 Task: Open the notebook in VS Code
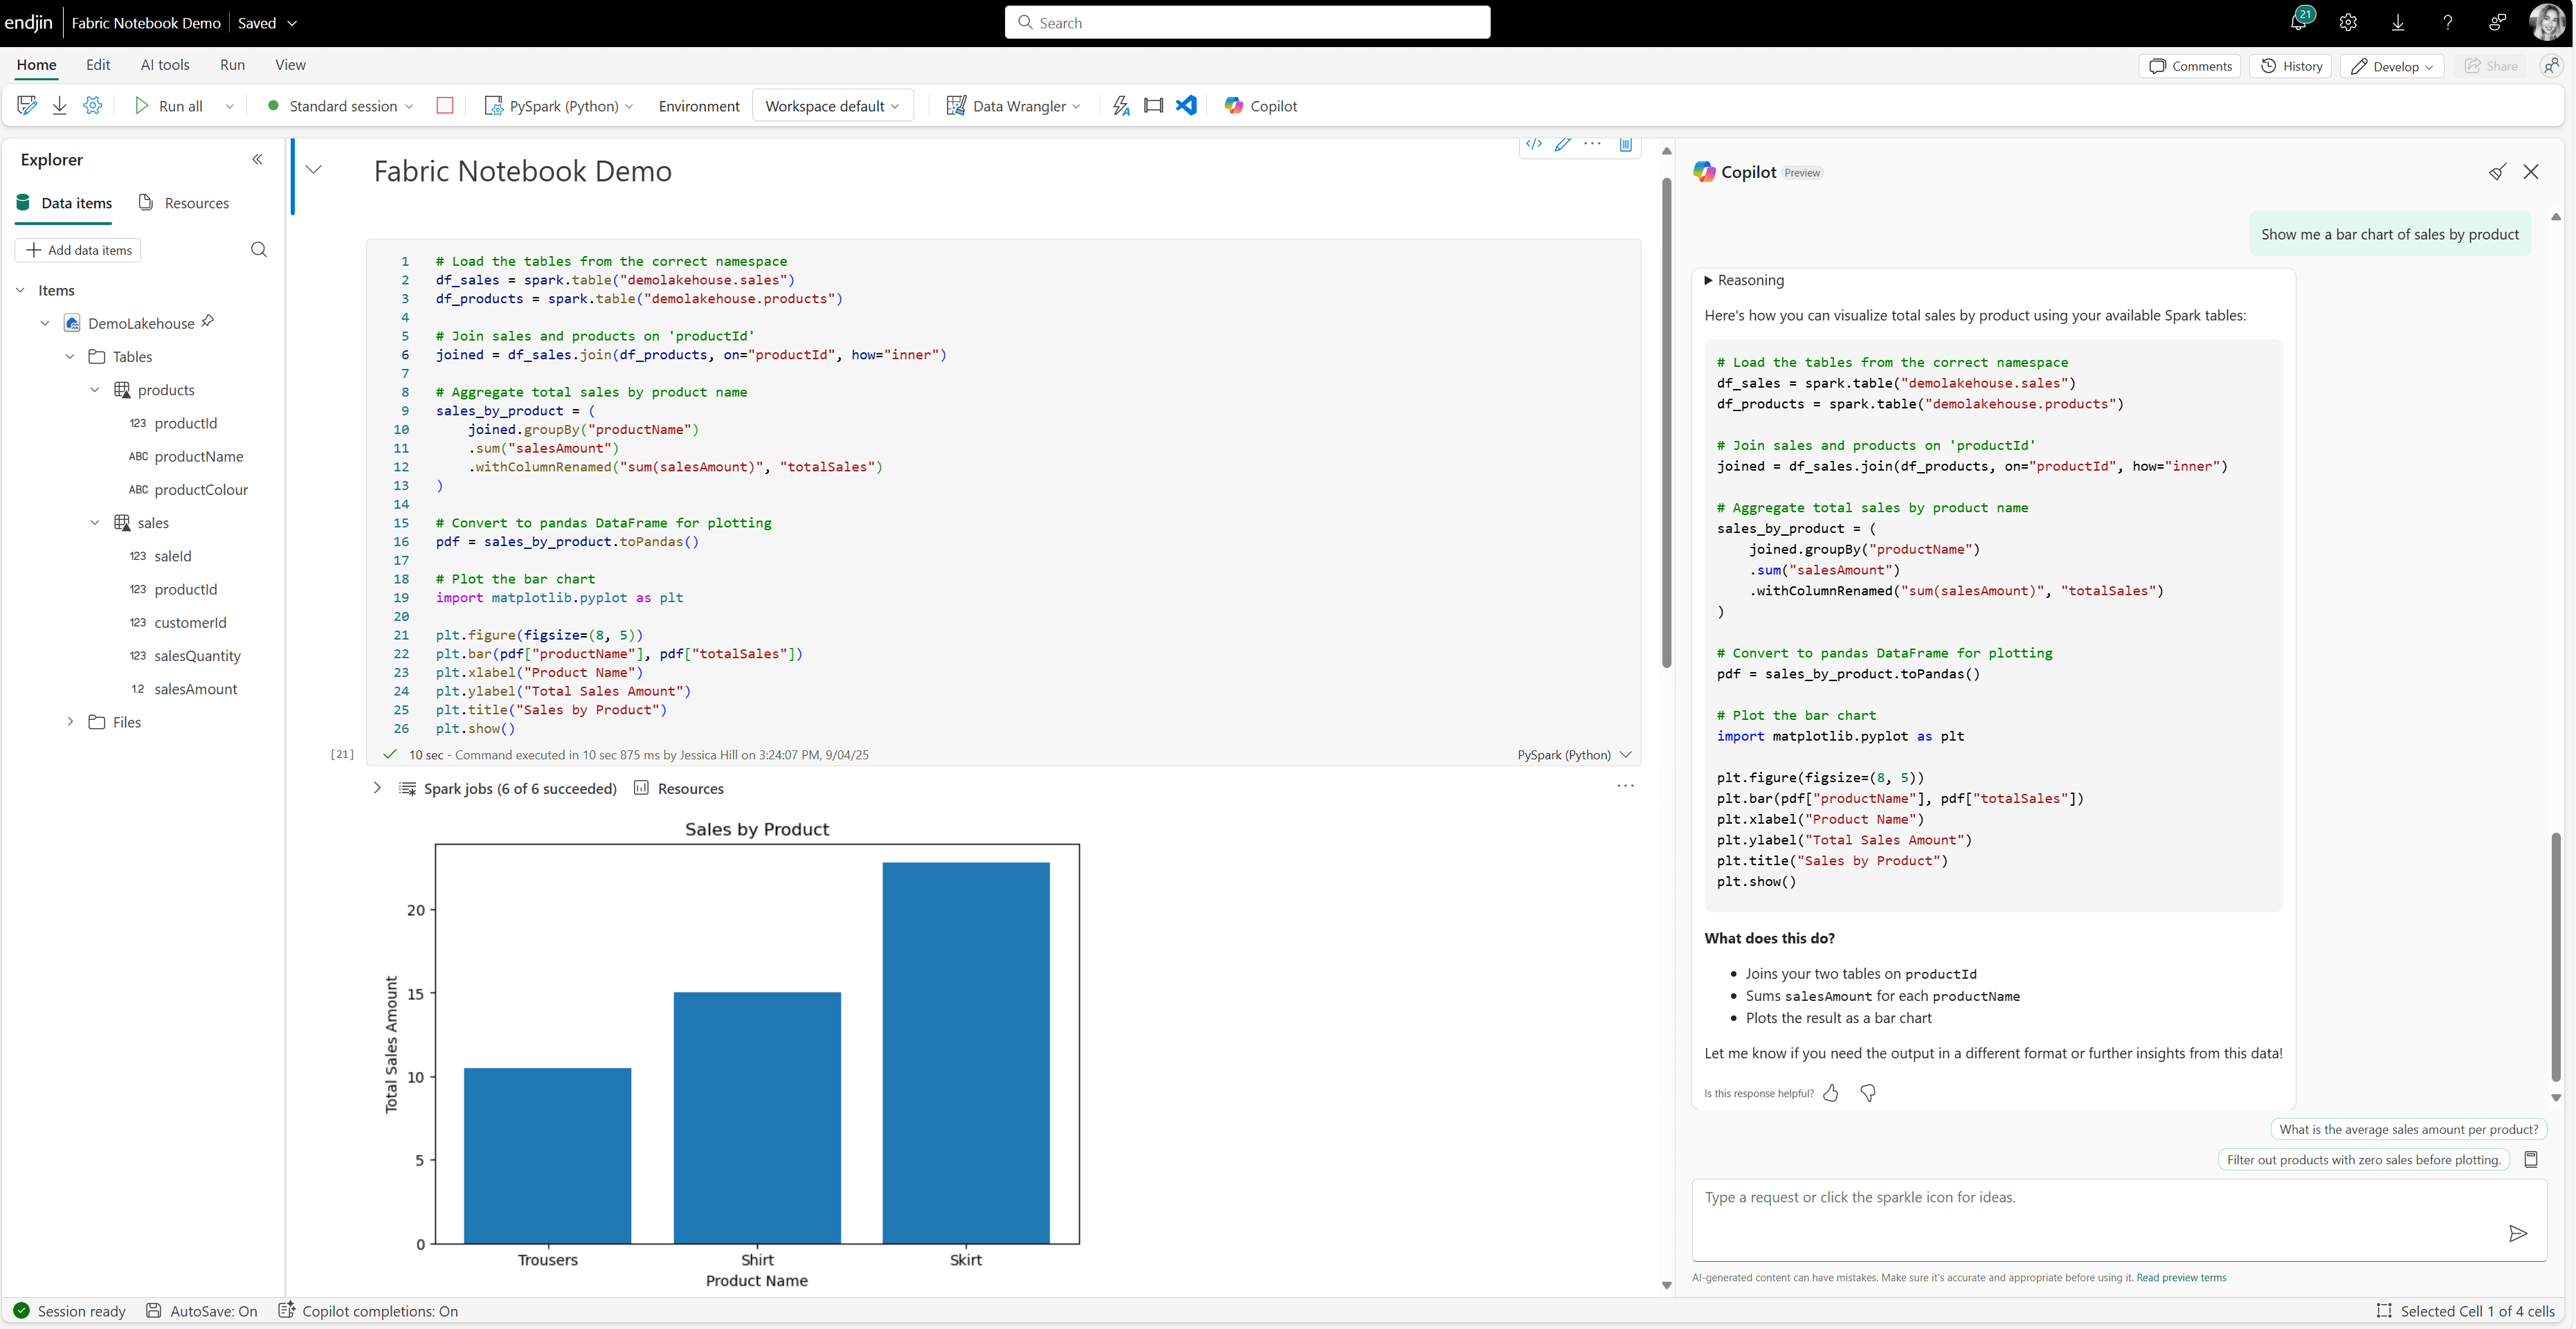pos(1186,105)
